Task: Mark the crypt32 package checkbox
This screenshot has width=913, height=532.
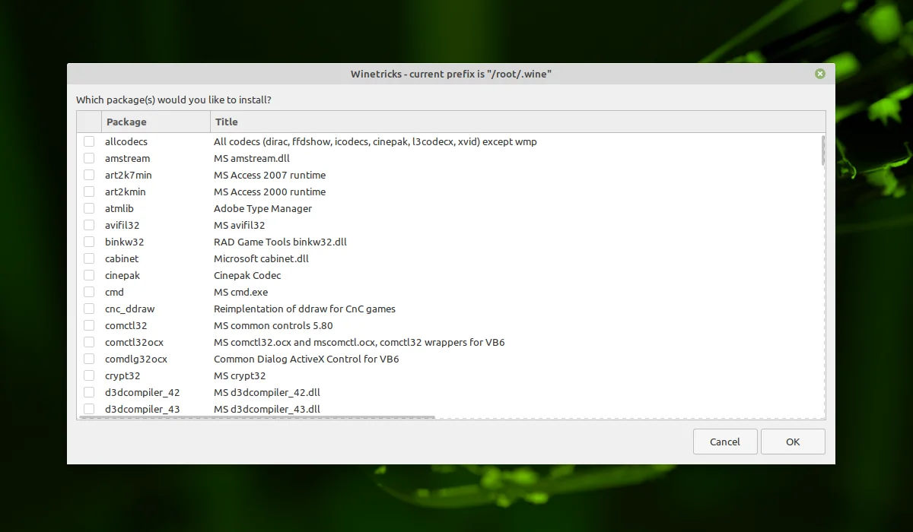Action: [x=89, y=375]
